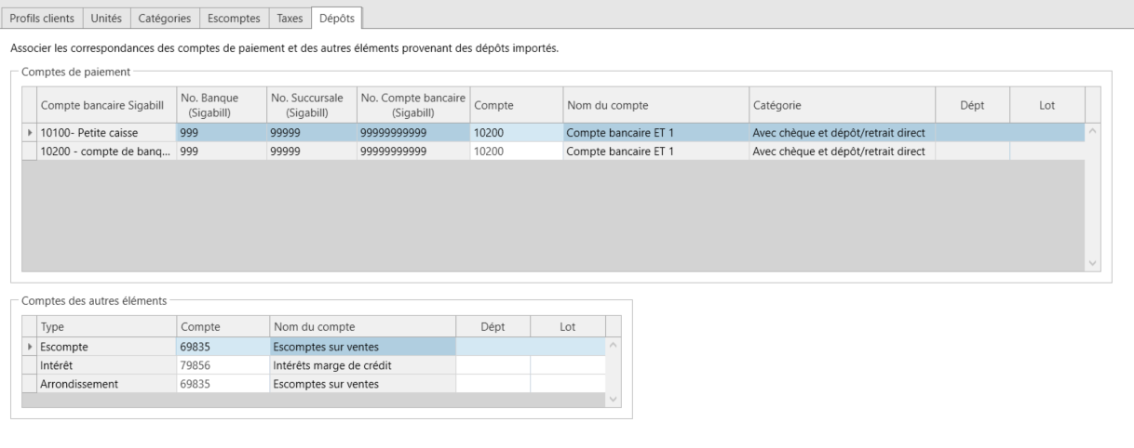Viewport: 1134px width, 448px height.
Task: Click the No. Compte bancaire (Sigabill) header
Action: [414, 106]
